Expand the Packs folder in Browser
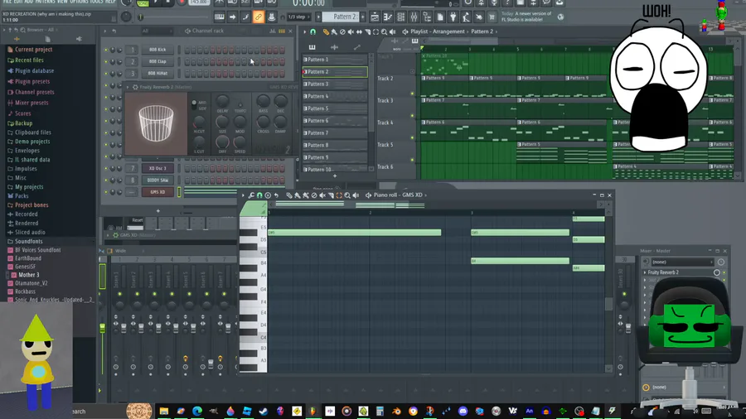Viewport: 746px width, 419px height. click(x=22, y=196)
